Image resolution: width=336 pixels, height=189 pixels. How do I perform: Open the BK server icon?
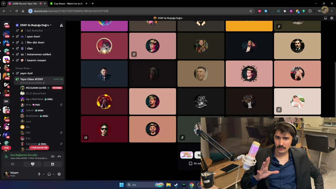[x=6, y=101]
